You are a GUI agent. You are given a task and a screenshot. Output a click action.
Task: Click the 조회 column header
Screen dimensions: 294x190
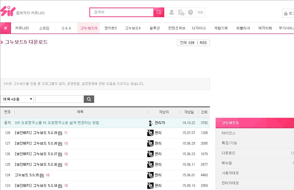click(x=204, y=112)
